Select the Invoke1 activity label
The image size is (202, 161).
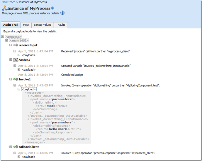(25, 79)
